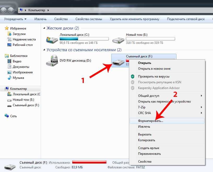This screenshot has height=172, width=213.
Task: Click the Favorites star icon
Action: [x=7, y=28]
